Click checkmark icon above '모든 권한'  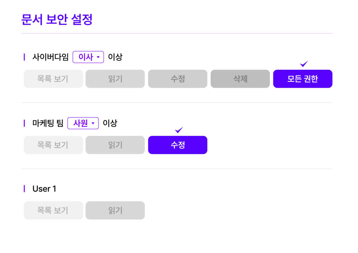(x=304, y=64)
